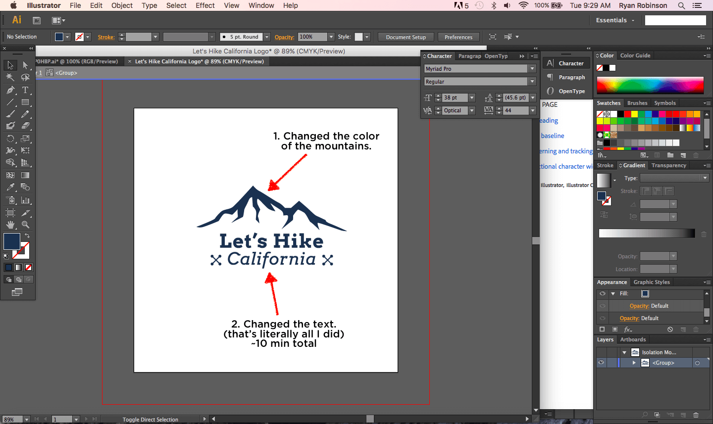Switch to the Brushes tab
This screenshot has height=424, width=713.
(637, 103)
